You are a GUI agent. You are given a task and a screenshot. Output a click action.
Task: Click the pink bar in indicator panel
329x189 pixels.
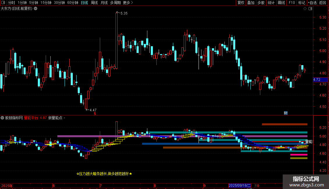(299, 155)
